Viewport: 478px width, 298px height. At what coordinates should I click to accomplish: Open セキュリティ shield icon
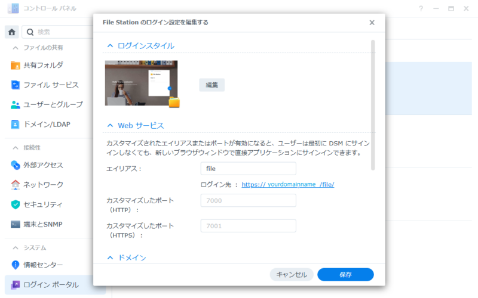click(16, 204)
